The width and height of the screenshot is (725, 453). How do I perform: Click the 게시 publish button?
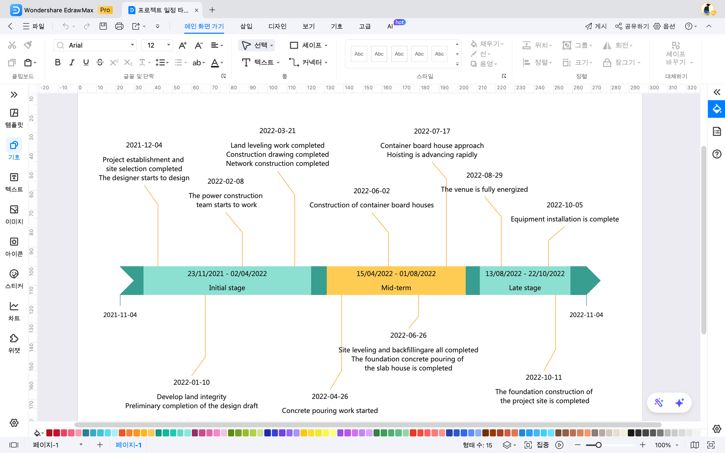tap(596, 26)
